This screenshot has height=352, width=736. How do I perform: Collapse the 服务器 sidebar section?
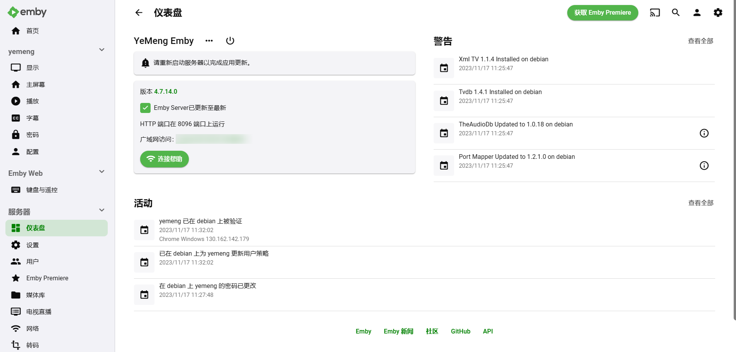[102, 210]
